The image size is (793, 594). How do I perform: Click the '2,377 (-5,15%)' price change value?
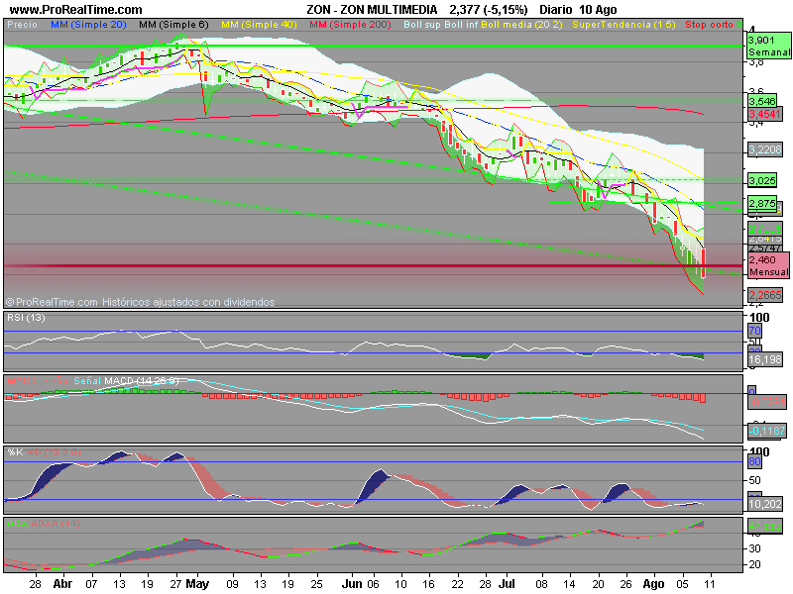coord(489,10)
